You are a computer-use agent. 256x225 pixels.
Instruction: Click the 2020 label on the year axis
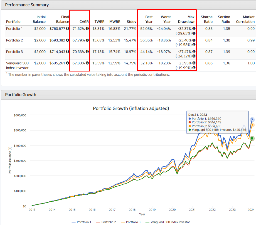(172, 210)
